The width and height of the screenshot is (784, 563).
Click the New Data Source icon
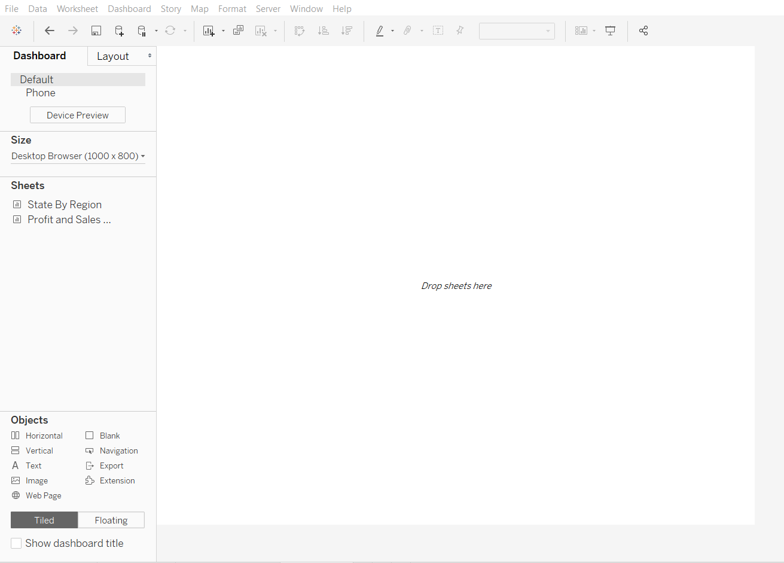119,31
